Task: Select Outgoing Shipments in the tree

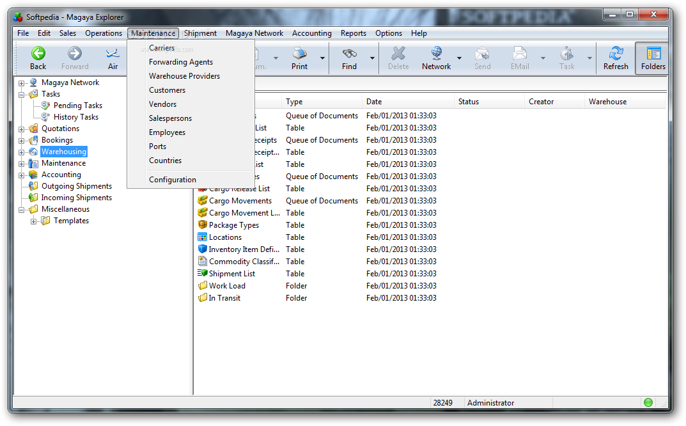Action: click(x=77, y=186)
